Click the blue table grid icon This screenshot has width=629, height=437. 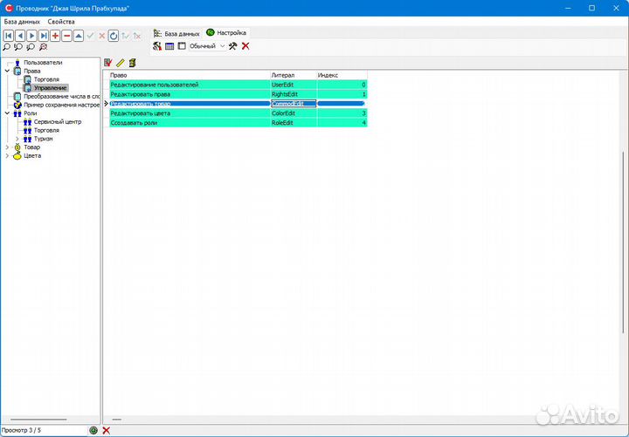169,46
